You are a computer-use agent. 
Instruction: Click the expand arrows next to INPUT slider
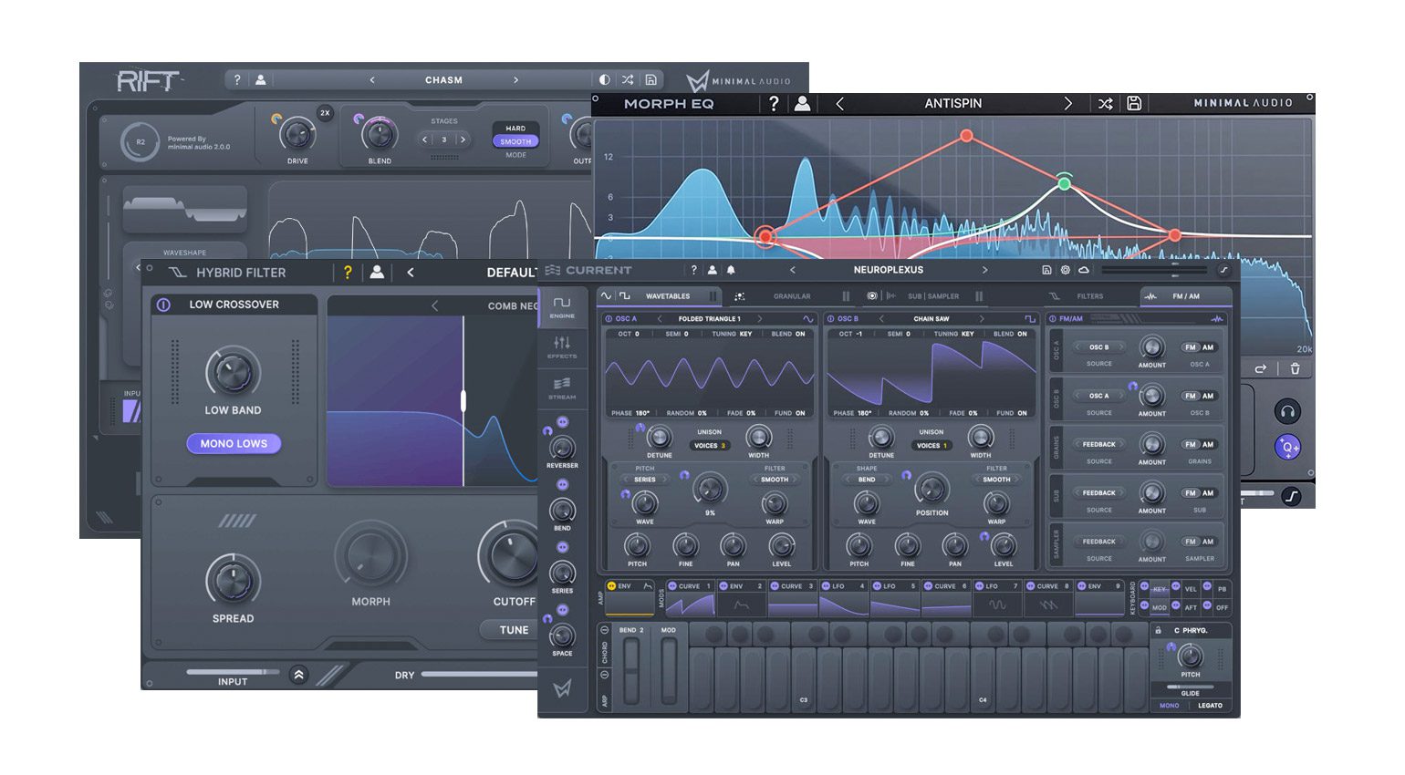298,675
